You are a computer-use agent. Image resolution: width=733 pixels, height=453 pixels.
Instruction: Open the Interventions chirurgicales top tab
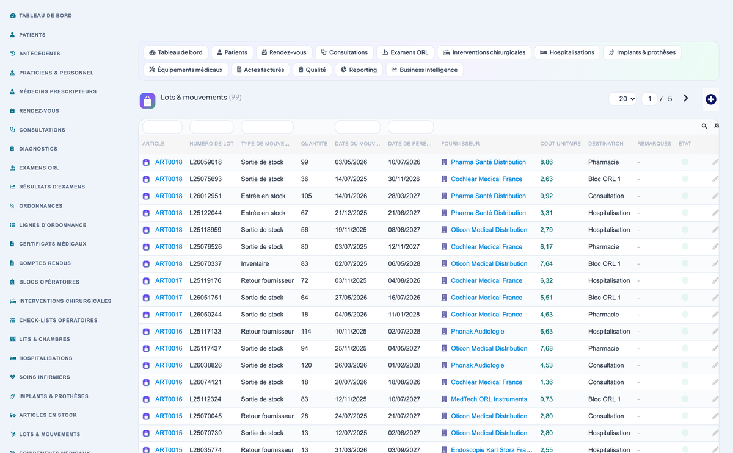click(484, 52)
